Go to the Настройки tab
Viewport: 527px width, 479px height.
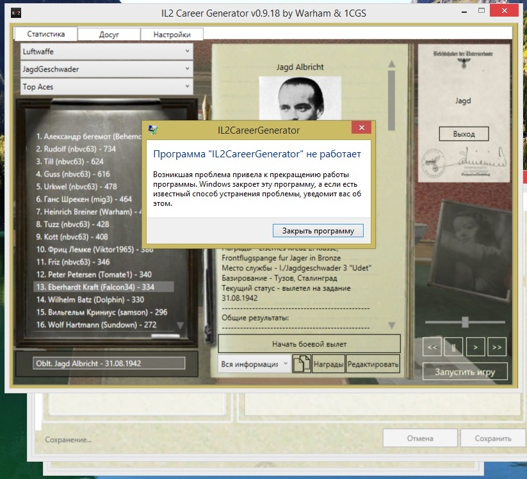pyautogui.click(x=172, y=35)
